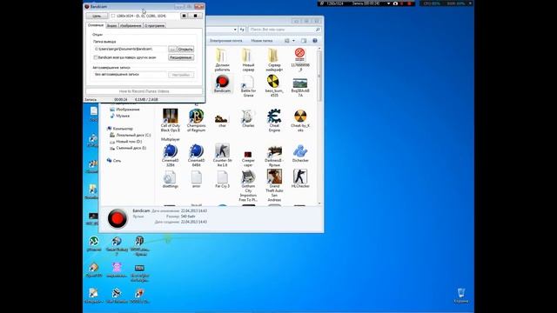Open the Recycle Bin on the desktop
The image size is (557, 313).
coord(461,296)
